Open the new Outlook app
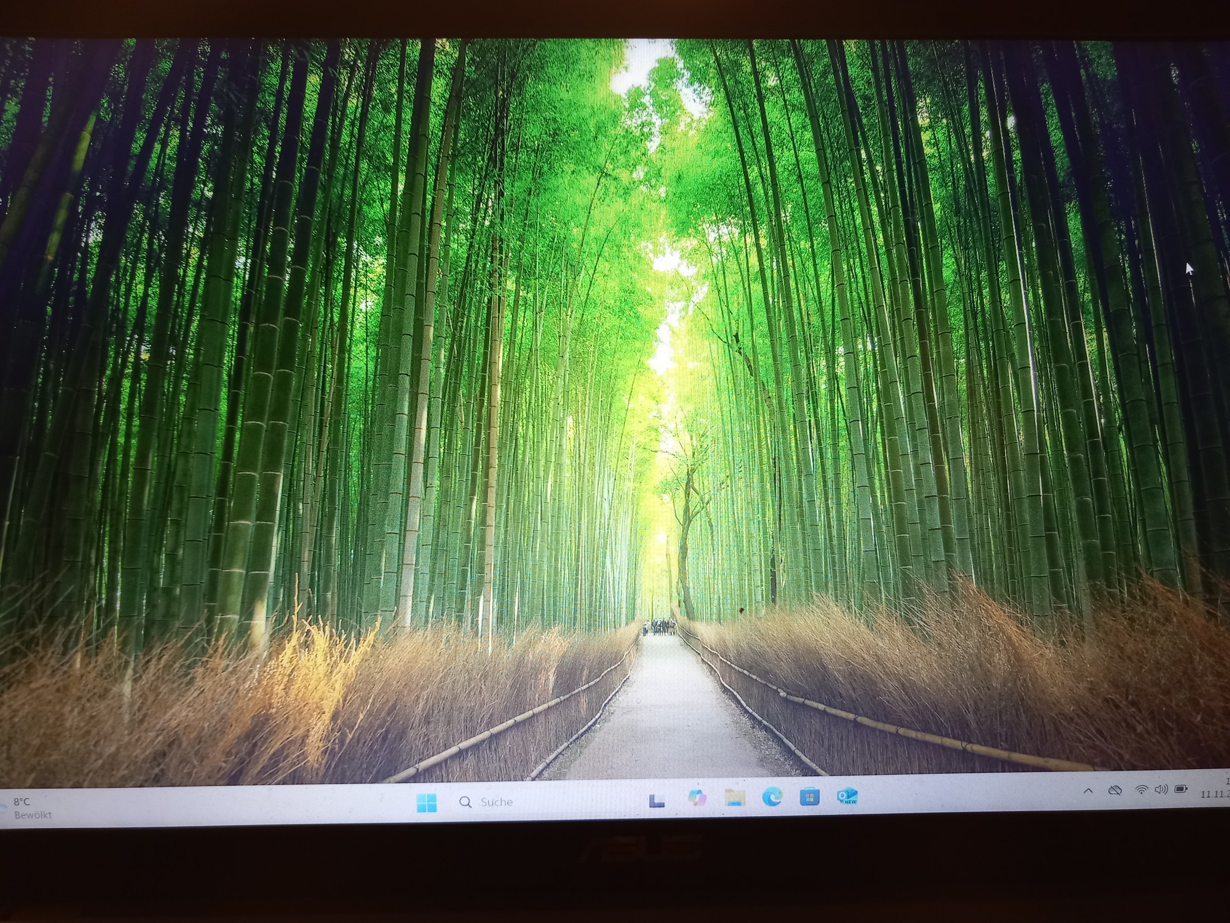The image size is (1230, 923). coord(847,796)
